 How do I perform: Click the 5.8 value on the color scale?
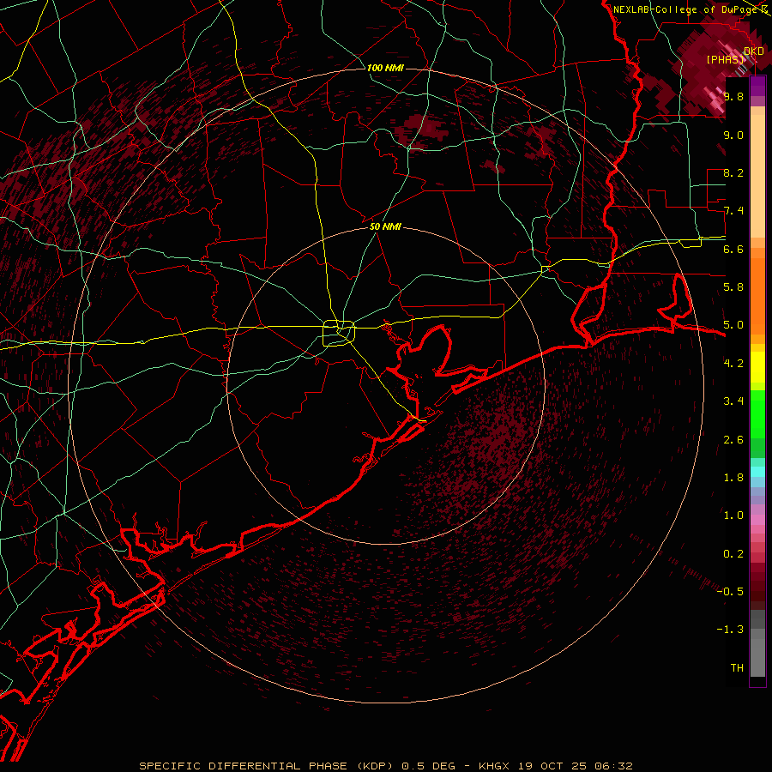pyautogui.click(x=733, y=287)
